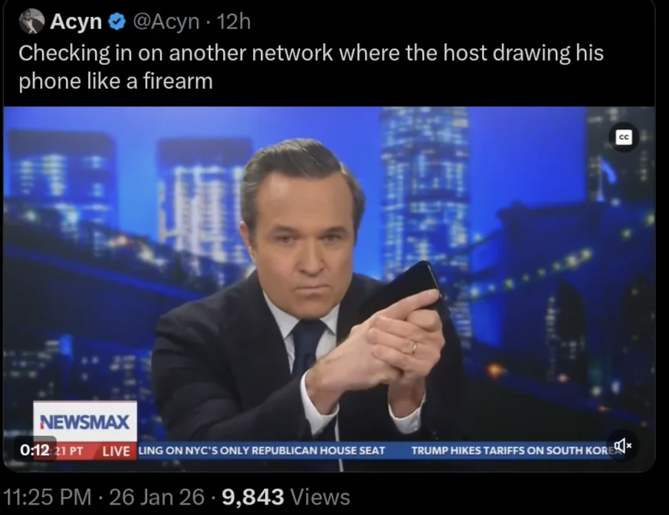Click the Trump tariffs ticker headline
This screenshot has width=669, height=515.
(x=514, y=450)
